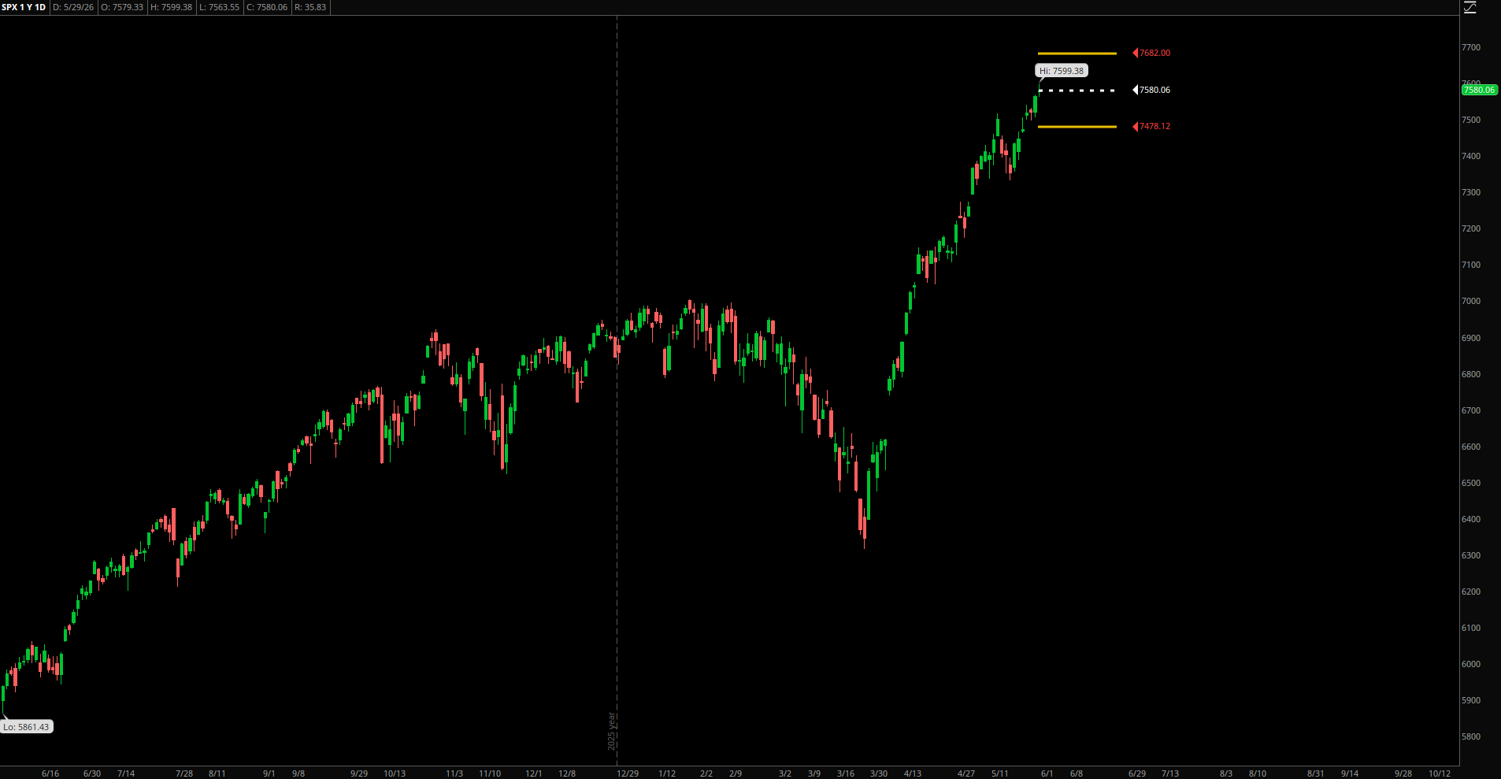The width and height of the screenshot is (1501, 779).
Task: Click the 6500 price axis label
Action: click(x=1471, y=483)
